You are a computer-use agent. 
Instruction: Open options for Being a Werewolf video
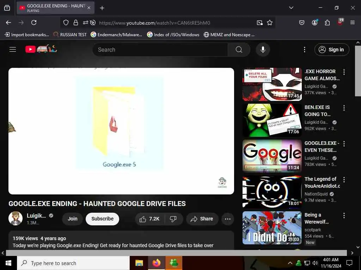coord(344,216)
